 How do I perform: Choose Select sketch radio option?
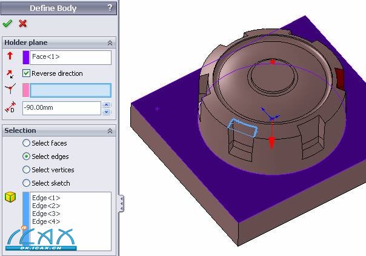26,183
